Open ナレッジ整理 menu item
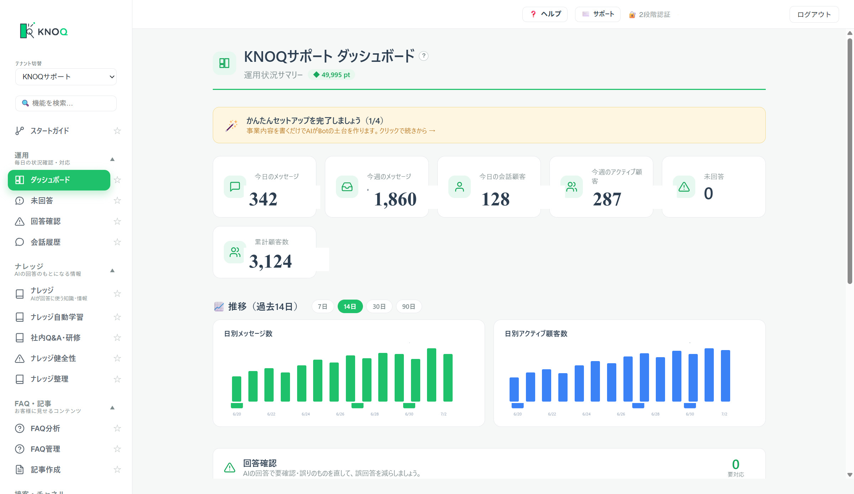854x494 pixels. [x=59, y=379]
